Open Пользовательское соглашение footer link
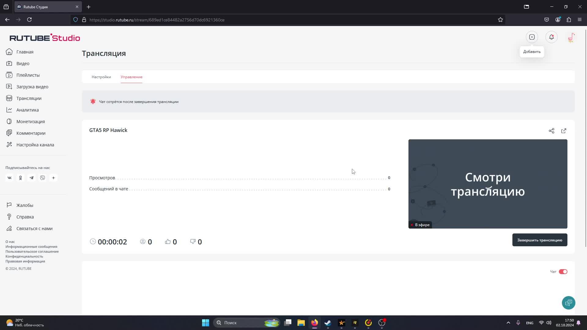This screenshot has height=330, width=587. coord(32,251)
